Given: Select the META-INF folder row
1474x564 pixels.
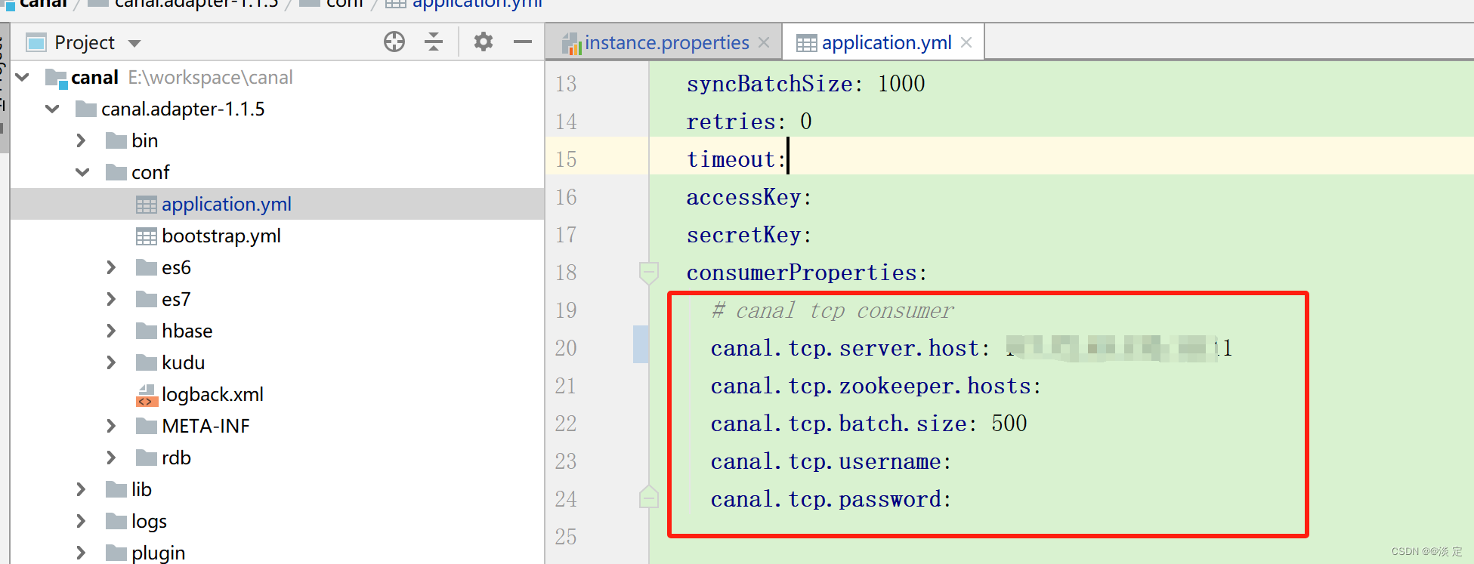Looking at the screenshot, I should click(277, 426).
